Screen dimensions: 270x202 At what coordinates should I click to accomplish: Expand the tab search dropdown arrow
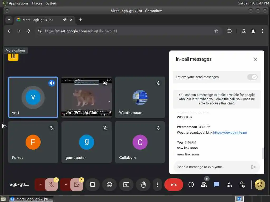tap(9, 20)
